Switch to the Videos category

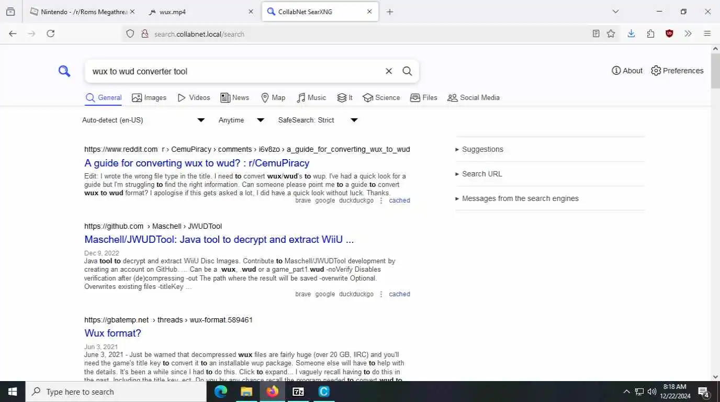194,98
